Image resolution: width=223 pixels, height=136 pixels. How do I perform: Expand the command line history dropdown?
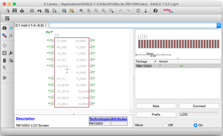[219, 25]
